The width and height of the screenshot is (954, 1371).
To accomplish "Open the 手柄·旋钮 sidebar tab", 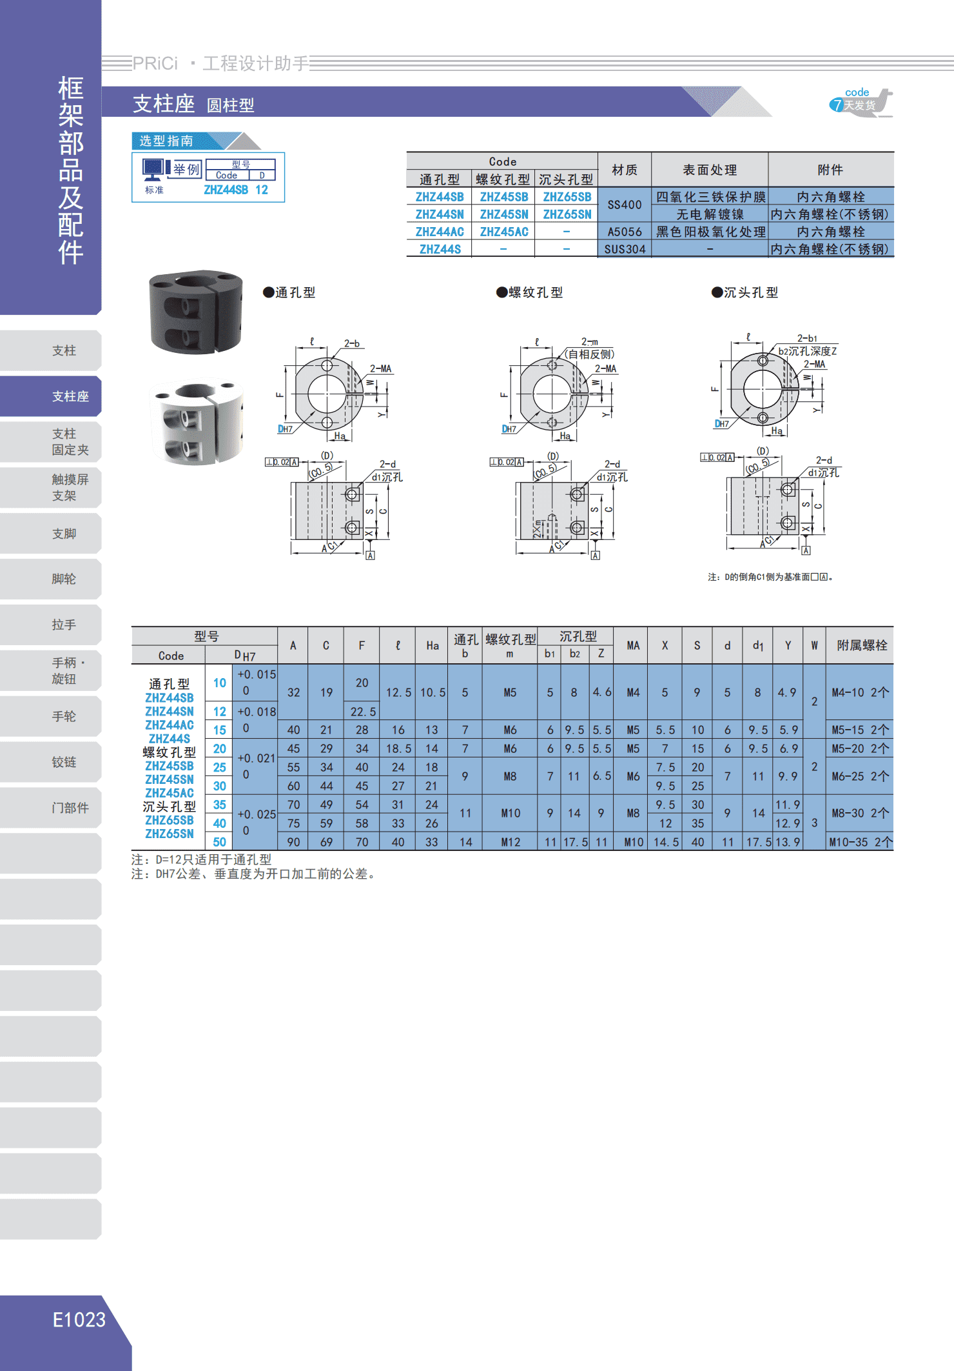I will point(50,670).
